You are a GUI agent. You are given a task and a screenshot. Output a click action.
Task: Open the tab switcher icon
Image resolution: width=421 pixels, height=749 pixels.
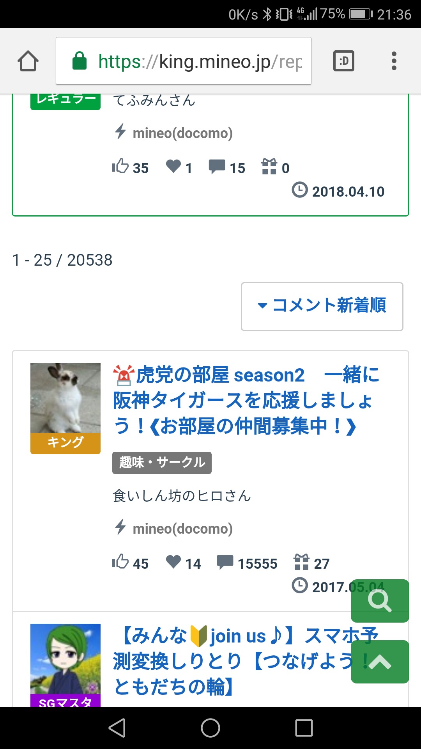tap(344, 61)
